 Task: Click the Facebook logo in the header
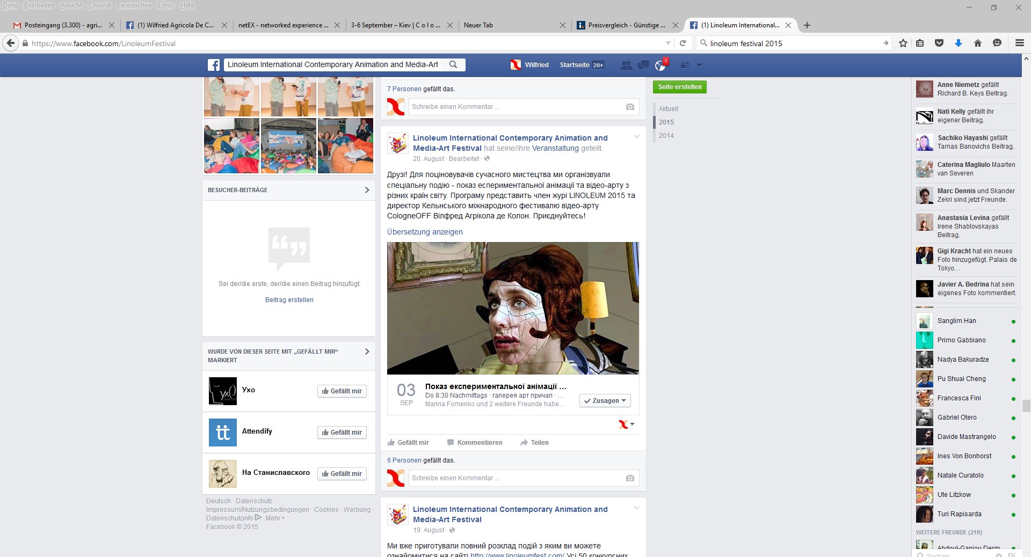[214, 65]
